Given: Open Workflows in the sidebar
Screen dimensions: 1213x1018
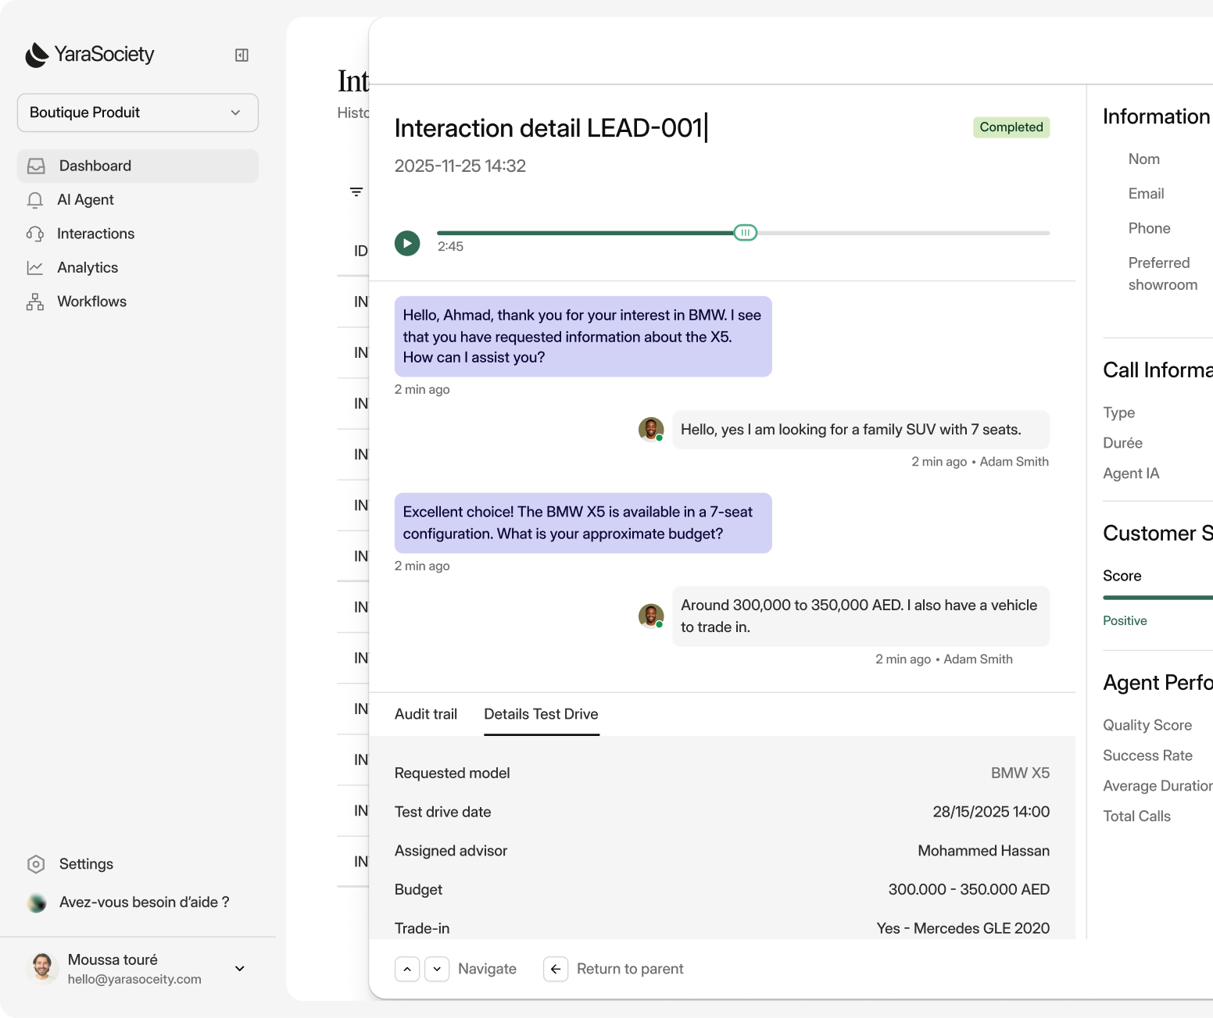Looking at the screenshot, I should pos(91,302).
